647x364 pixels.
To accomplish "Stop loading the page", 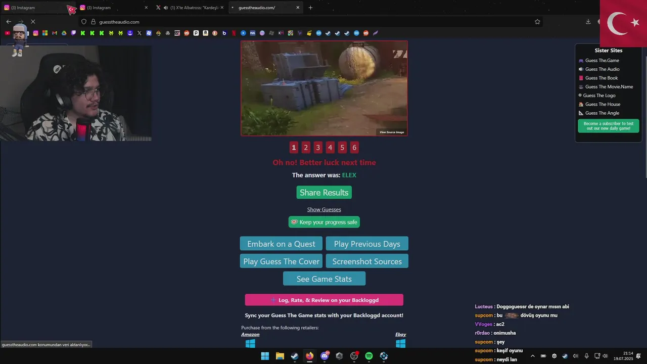I will (33, 22).
